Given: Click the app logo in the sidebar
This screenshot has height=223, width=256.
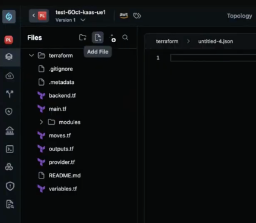Looking at the screenshot, I should (x=9, y=16).
